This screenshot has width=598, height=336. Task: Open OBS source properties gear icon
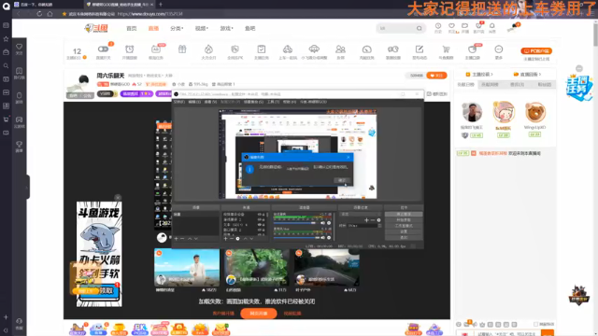coord(237,239)
